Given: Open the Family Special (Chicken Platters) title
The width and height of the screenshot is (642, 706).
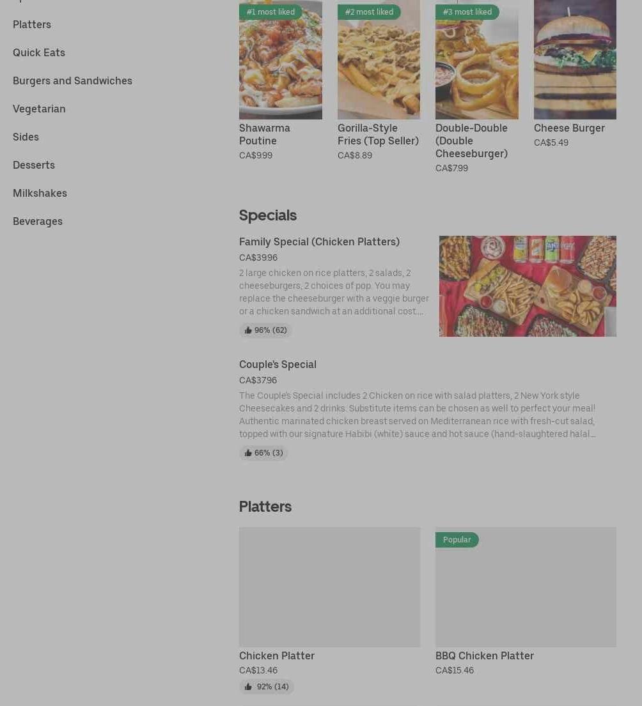Looking at the screenshot, I should pos(320,242).
